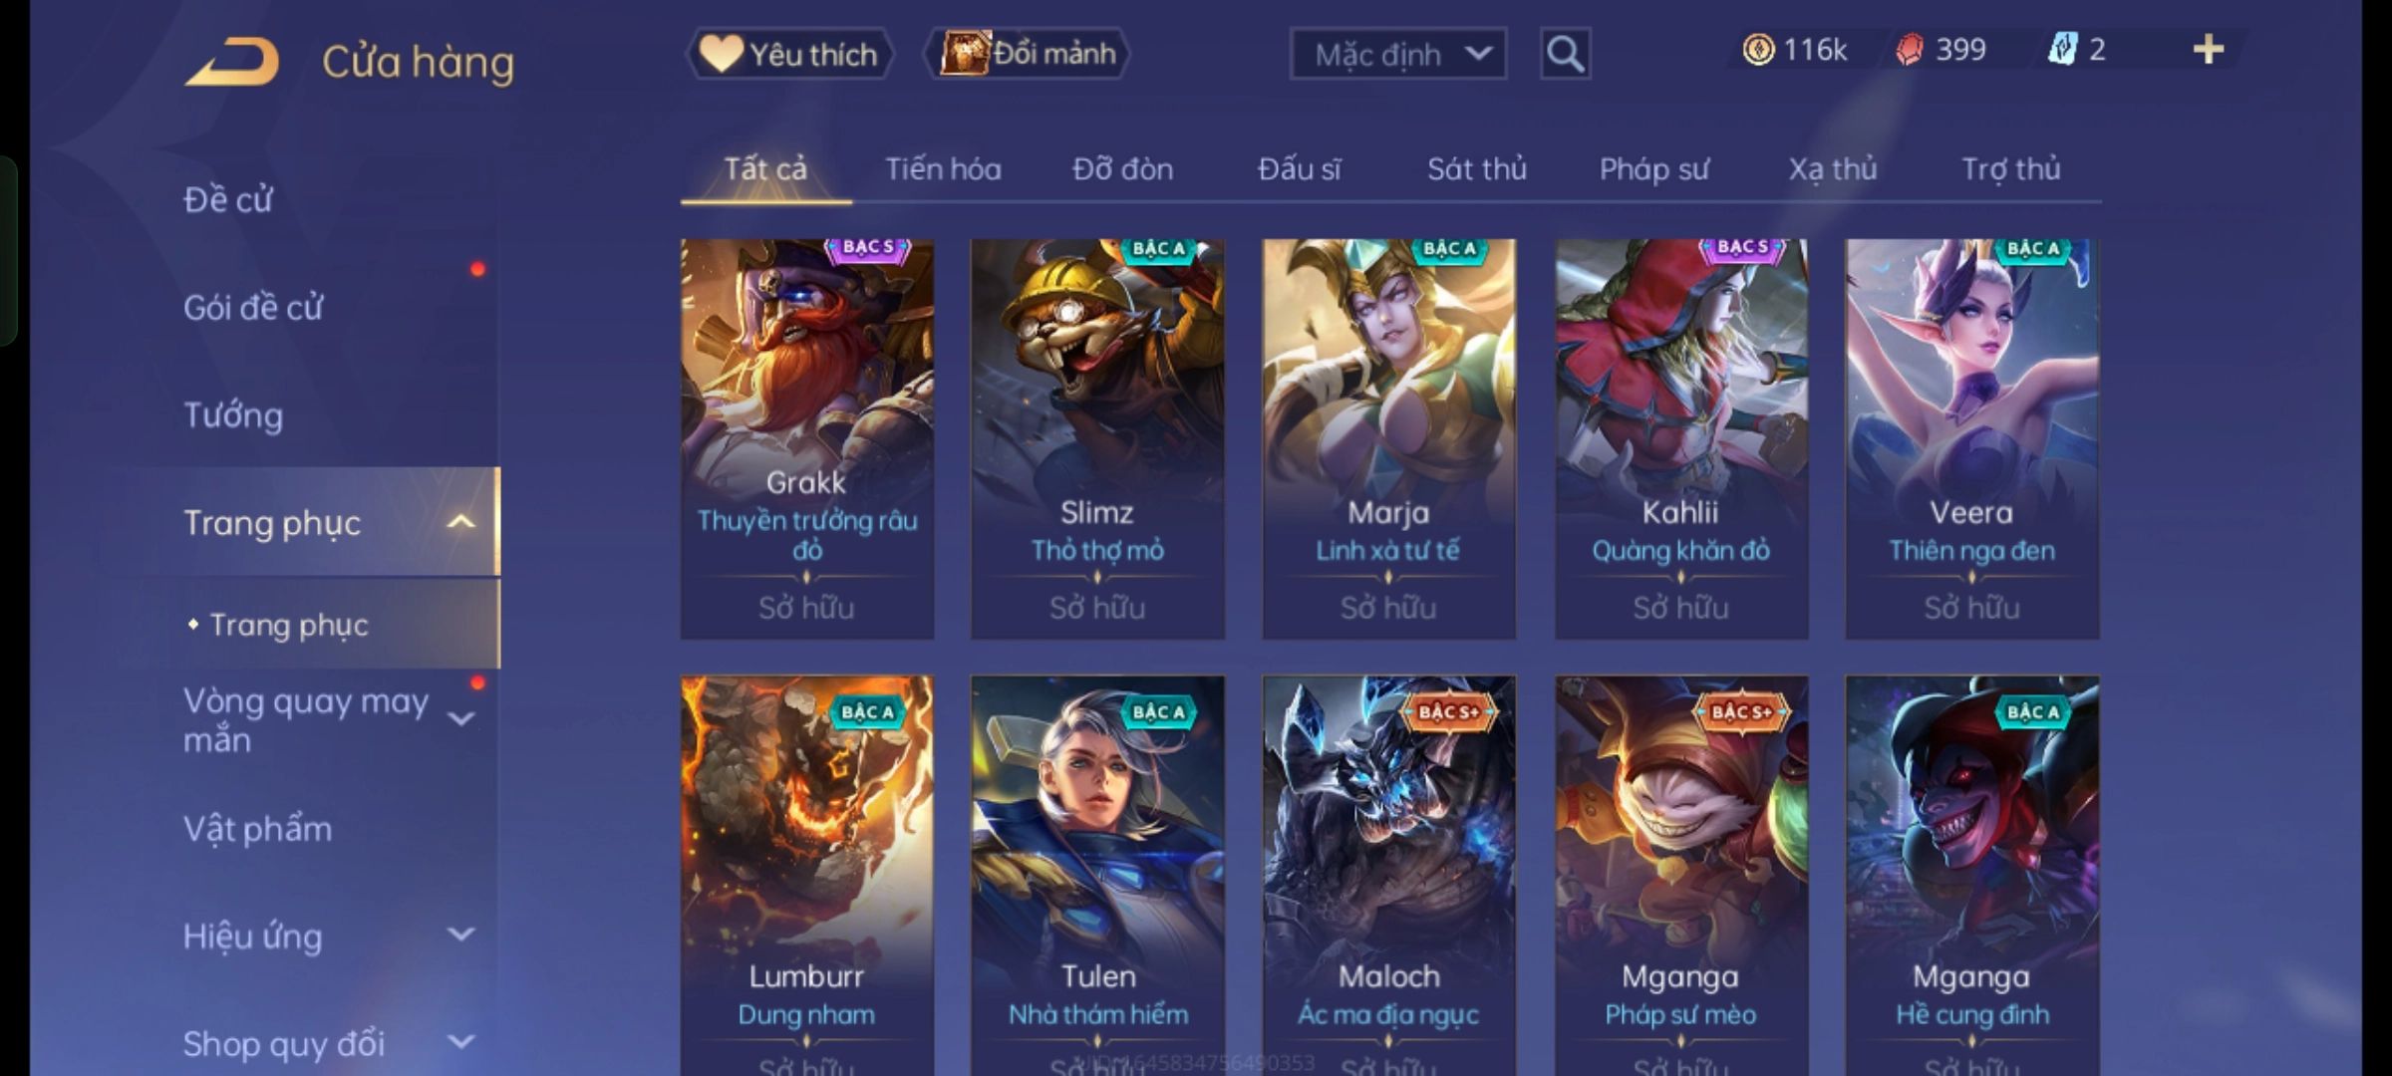Expand the Hiệu ứng sidebar section
Image resolution: width=2392 pixels, height=1076 pixels.
(460, 935)
